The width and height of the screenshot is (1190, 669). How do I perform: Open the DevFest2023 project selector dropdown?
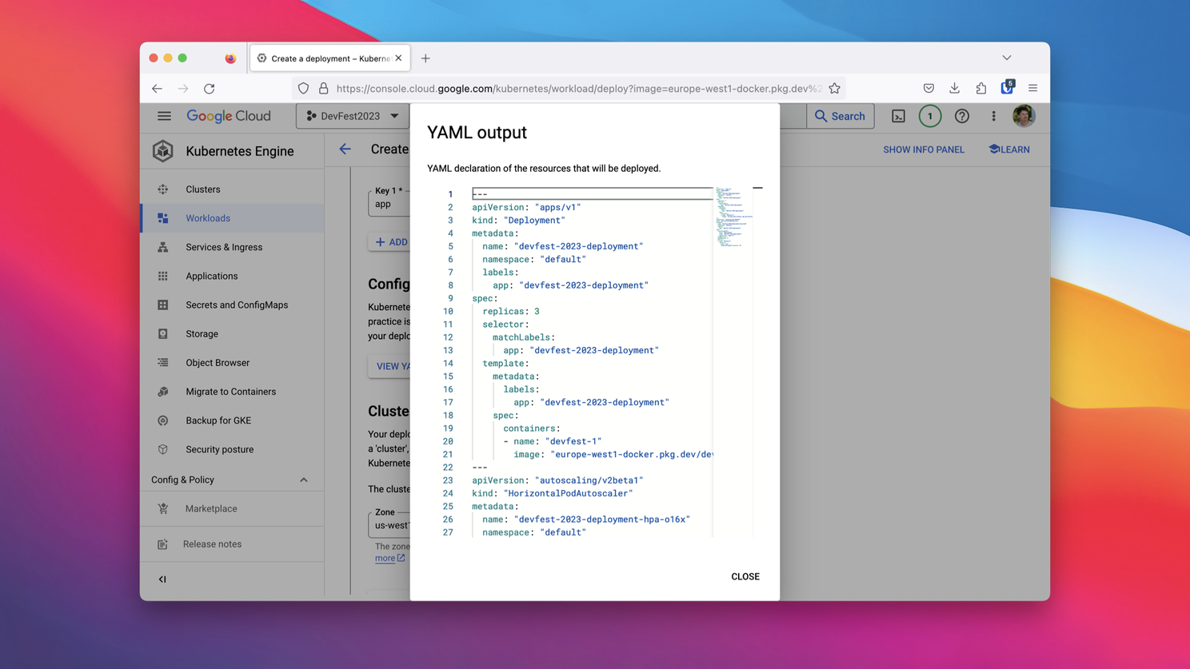click(x=353, y=116)
